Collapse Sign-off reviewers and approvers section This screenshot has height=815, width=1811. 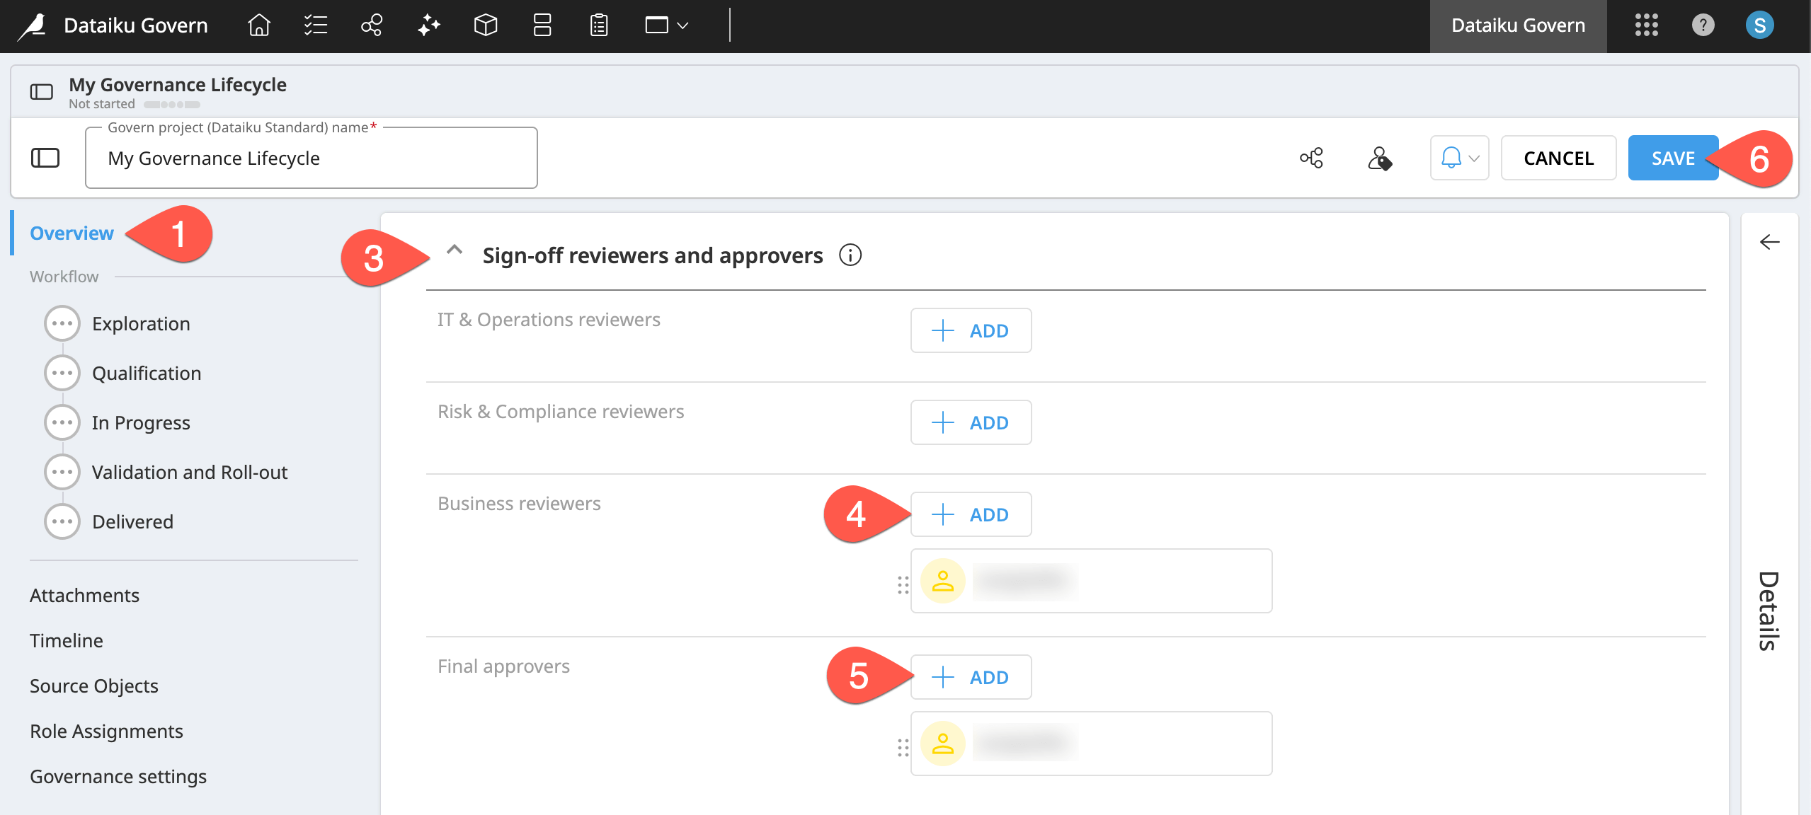(x=455, y=250)
